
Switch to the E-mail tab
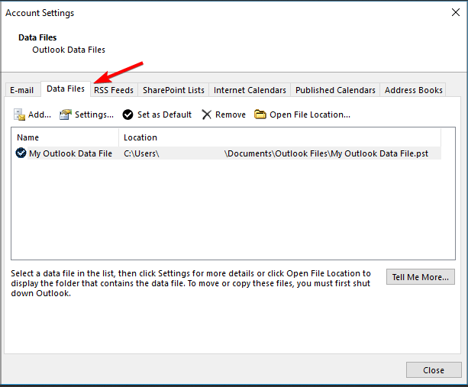point(22,90)
